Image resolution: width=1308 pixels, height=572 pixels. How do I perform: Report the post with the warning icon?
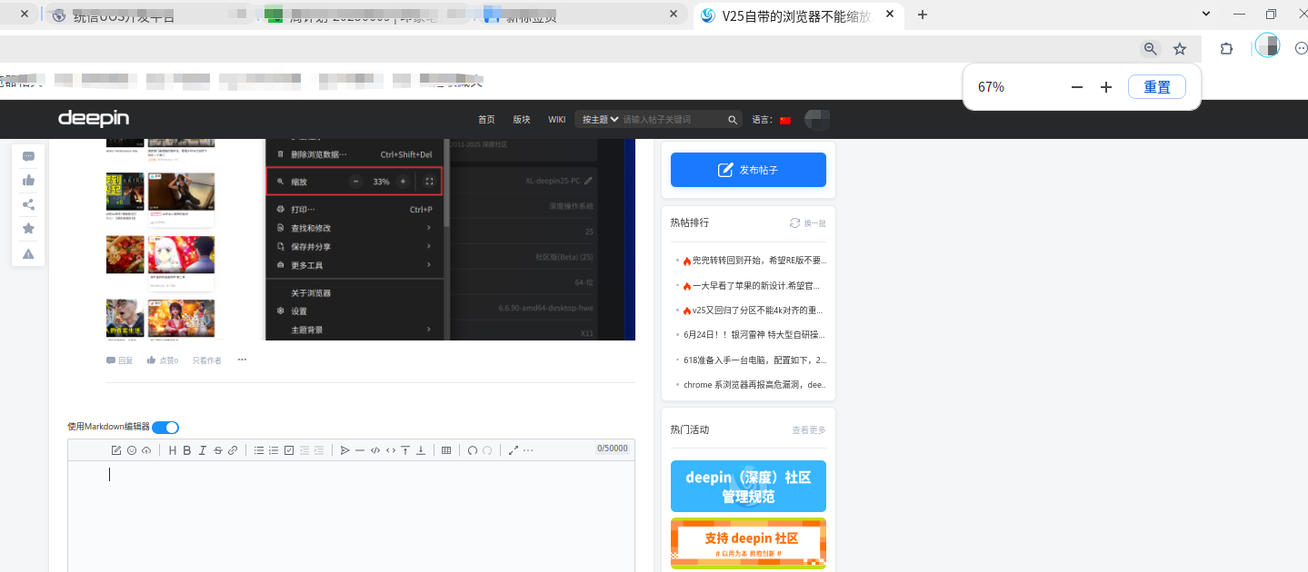(28, 253)
